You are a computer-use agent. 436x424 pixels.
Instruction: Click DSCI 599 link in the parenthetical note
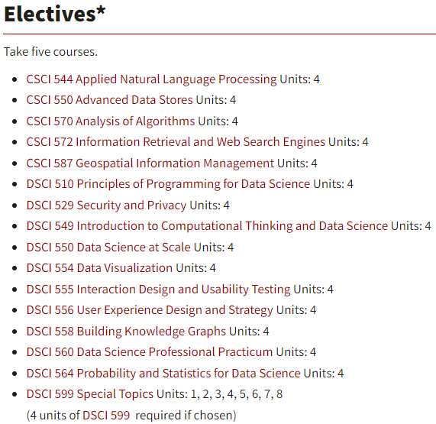pos(106,416)
